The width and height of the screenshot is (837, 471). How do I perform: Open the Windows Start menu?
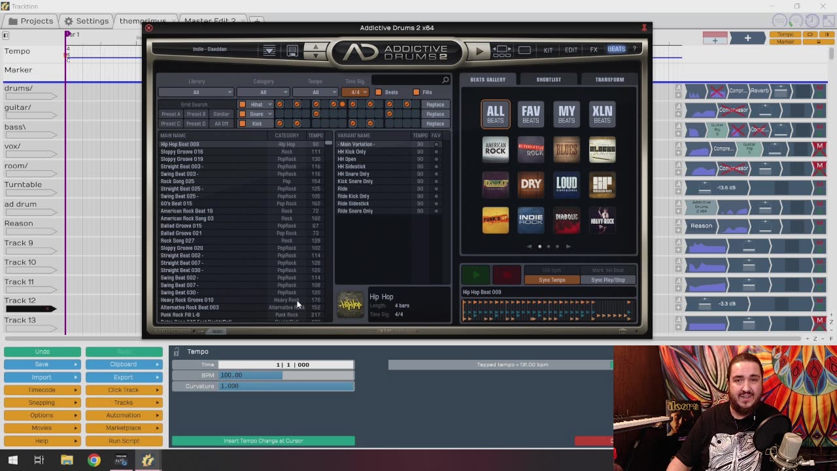click(x=13, y=460)
